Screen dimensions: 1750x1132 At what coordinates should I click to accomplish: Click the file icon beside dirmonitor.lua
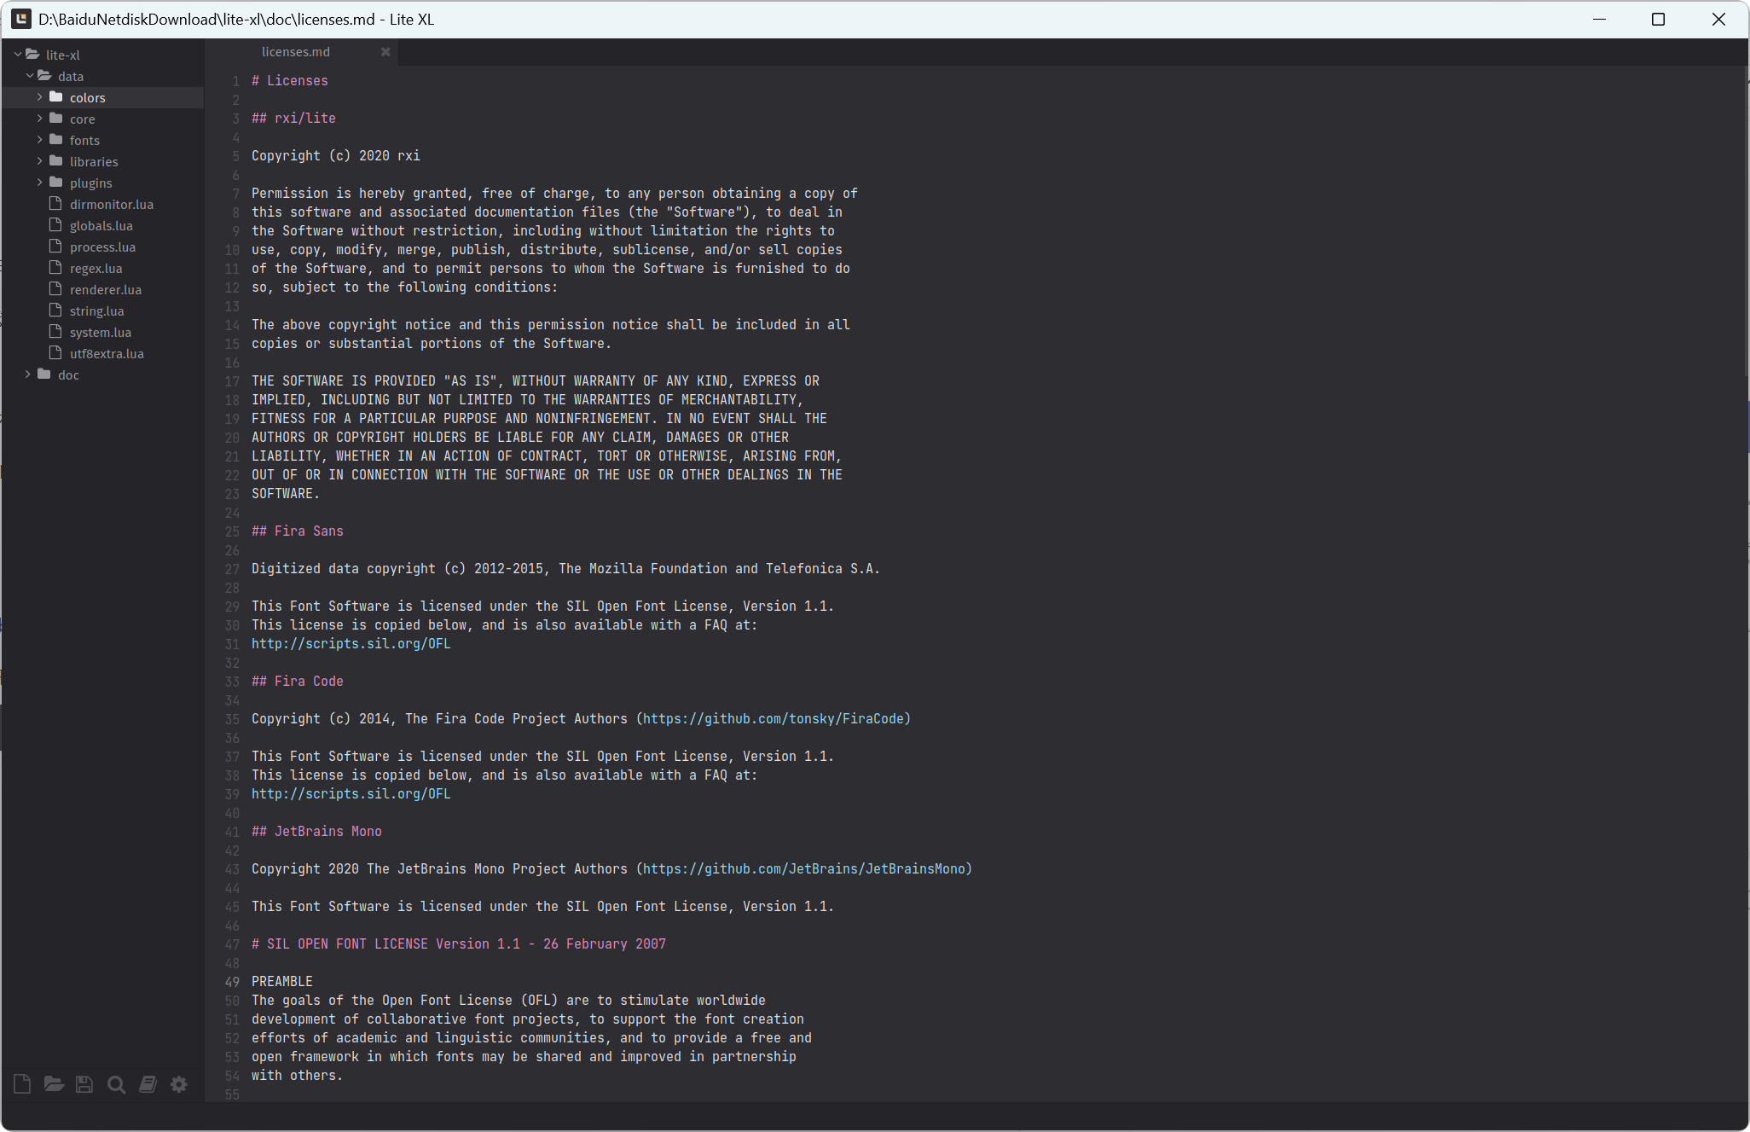click(x=55, y=204)
